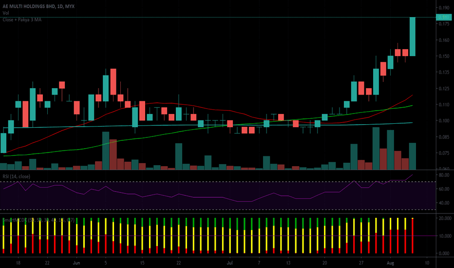Click the 27 date label on time axis
Screen dimensions: 454x268
pos(361,263)
